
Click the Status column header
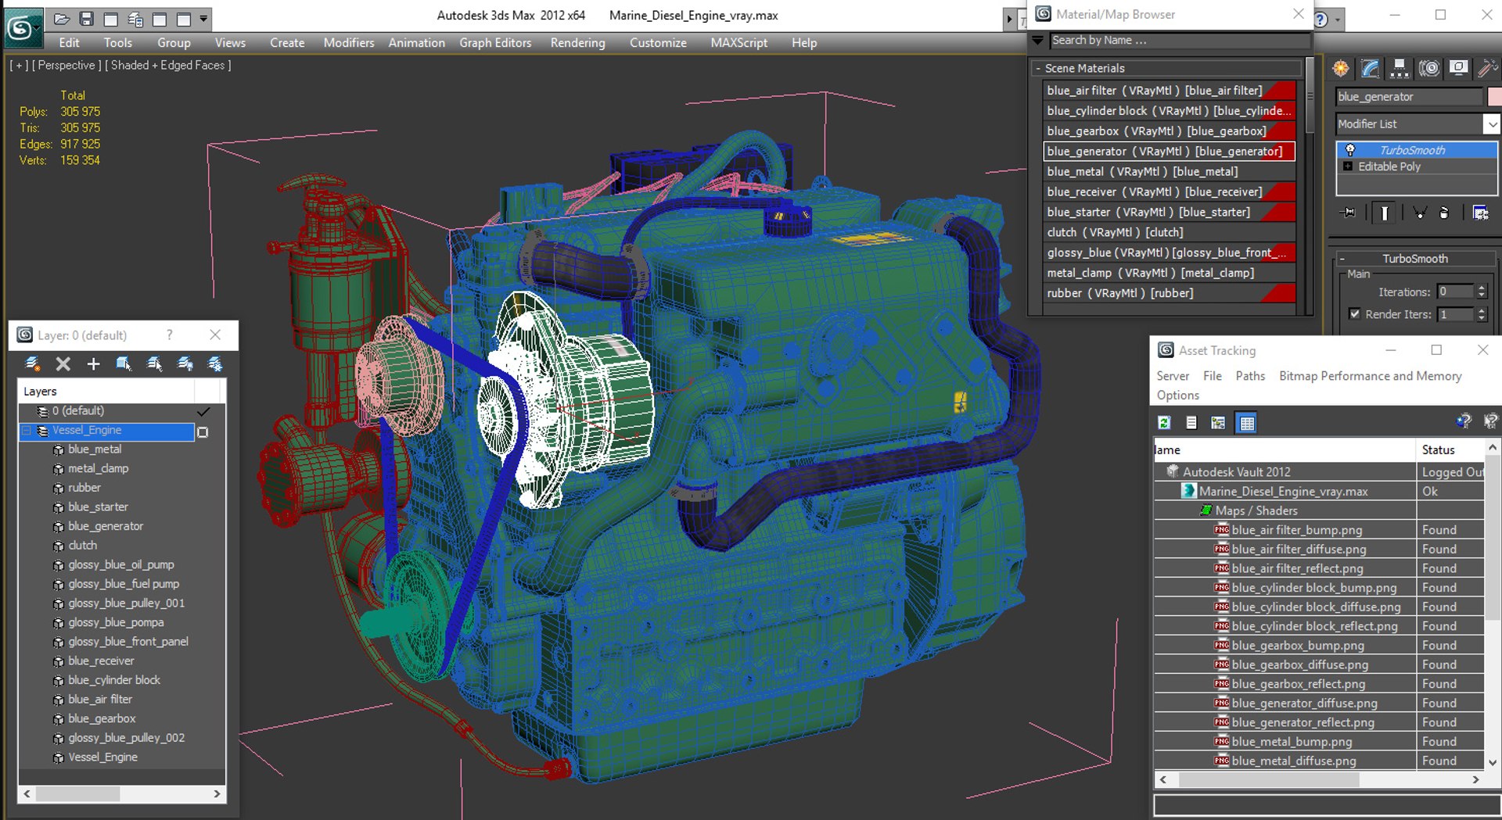tap(1450, 450)
